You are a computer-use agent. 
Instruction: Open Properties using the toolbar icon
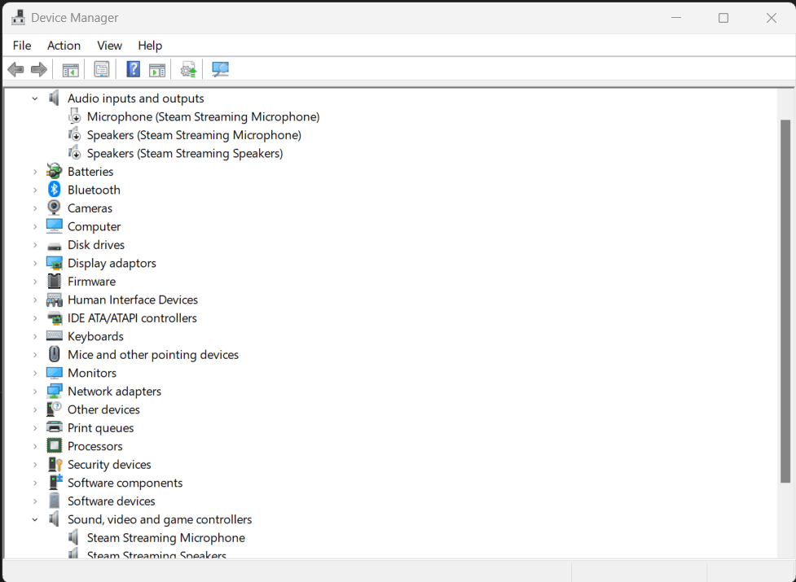point(101,69)
